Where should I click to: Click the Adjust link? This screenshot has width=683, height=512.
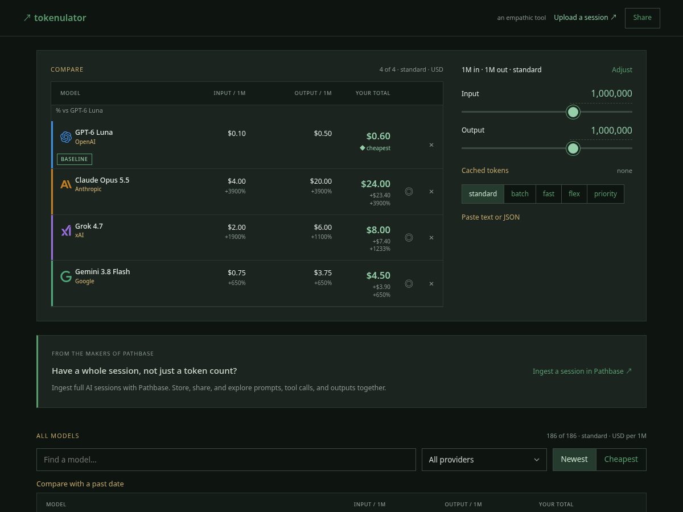(622, 70)
